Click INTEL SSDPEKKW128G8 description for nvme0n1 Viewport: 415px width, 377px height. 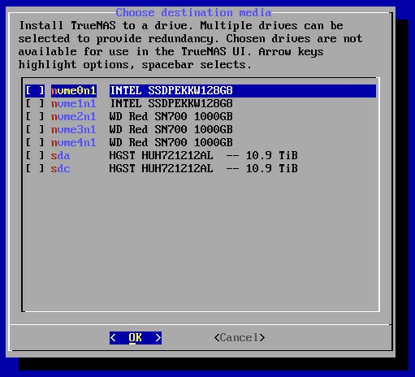coord(171,91)
